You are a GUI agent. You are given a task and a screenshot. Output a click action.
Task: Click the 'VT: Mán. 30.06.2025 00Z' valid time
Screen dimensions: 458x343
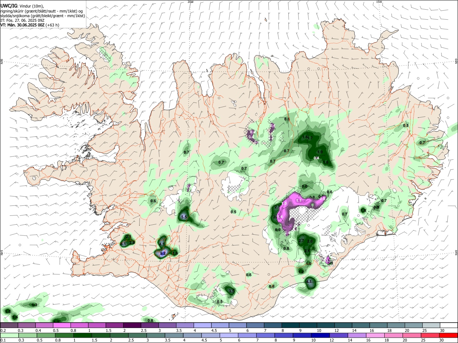click(x=23, y=25)
